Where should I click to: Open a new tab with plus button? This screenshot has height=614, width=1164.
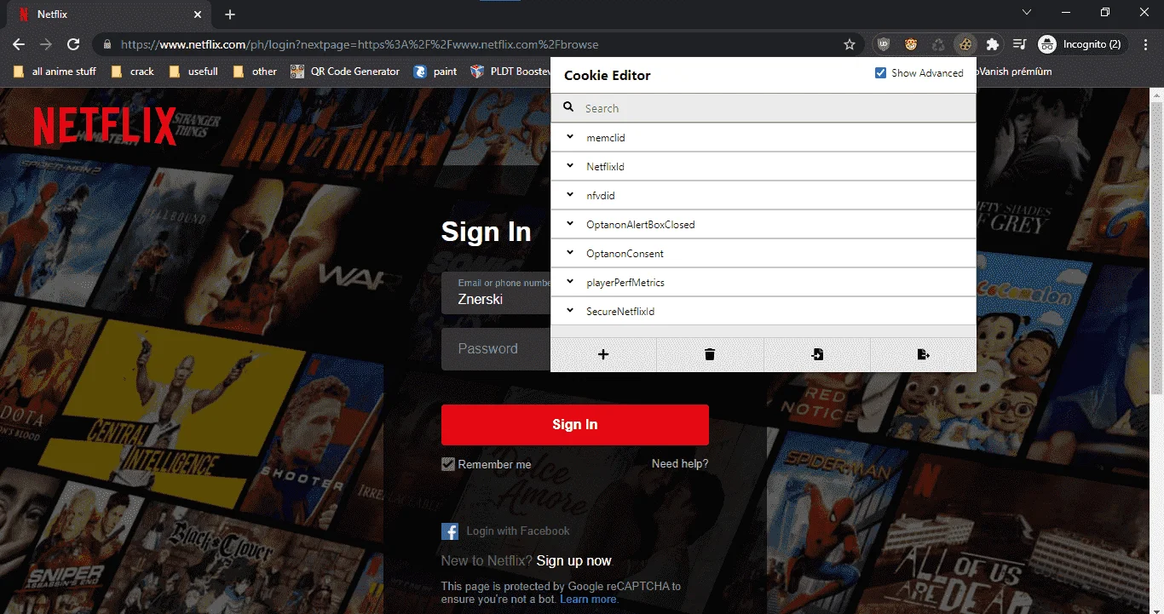click(x=230, y=14)
